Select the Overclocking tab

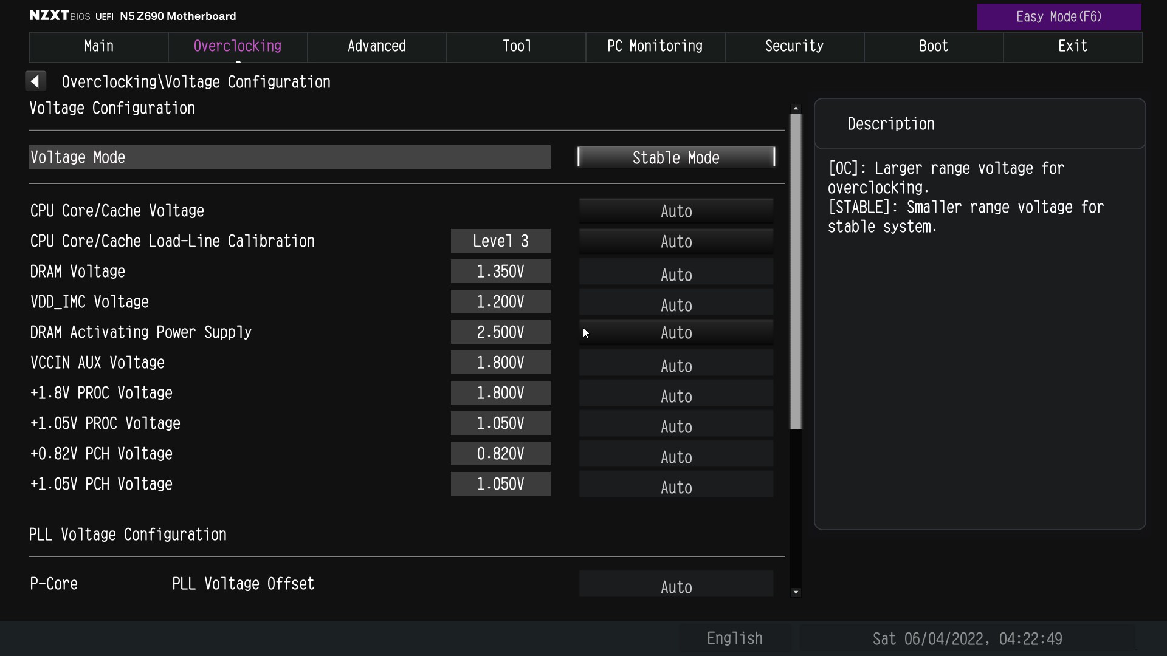pos(238,47)
